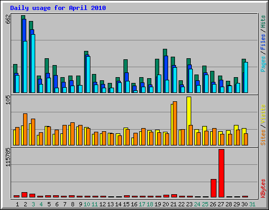The width and height of the screenshot is (269, 210).
Task: Click day 20 on the x-axis
Action: (x=165, y=204)
